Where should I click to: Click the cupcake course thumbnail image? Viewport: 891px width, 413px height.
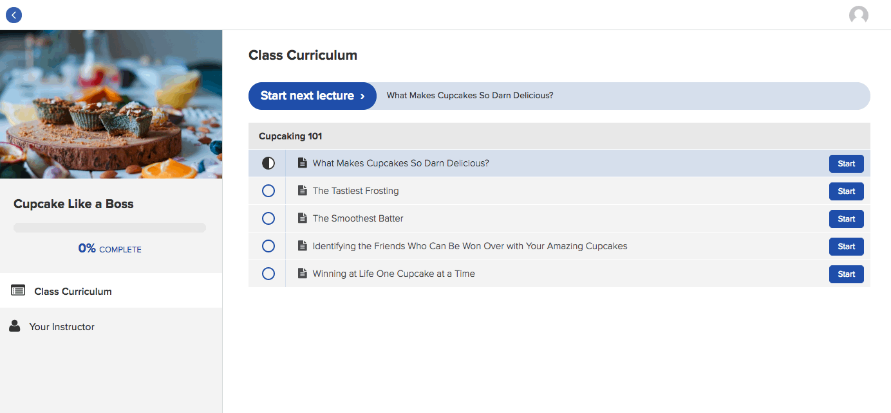click(x=111, y=104)
